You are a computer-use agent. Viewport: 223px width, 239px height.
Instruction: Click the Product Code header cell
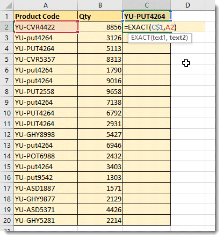pyautogui.click(x=46, y=16)
